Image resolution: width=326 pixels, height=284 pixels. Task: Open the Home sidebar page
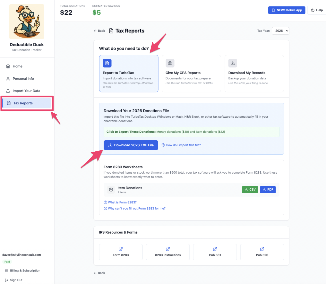pyautogui.click(x=17, y=66)
